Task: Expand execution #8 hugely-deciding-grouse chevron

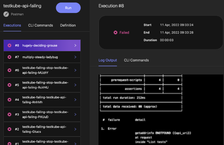Action: click(75, 46)
